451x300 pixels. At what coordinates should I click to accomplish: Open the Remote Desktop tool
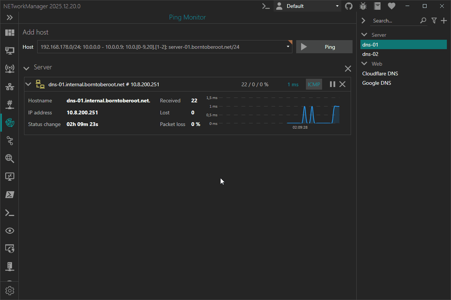click(10, 177)
